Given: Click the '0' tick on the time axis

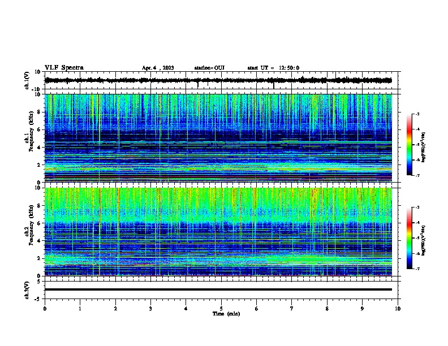Looking at the screenshot, I should pos(45,309).
